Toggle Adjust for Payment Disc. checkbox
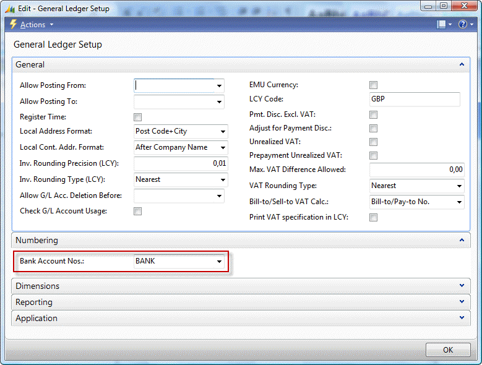 click(374, 129)
